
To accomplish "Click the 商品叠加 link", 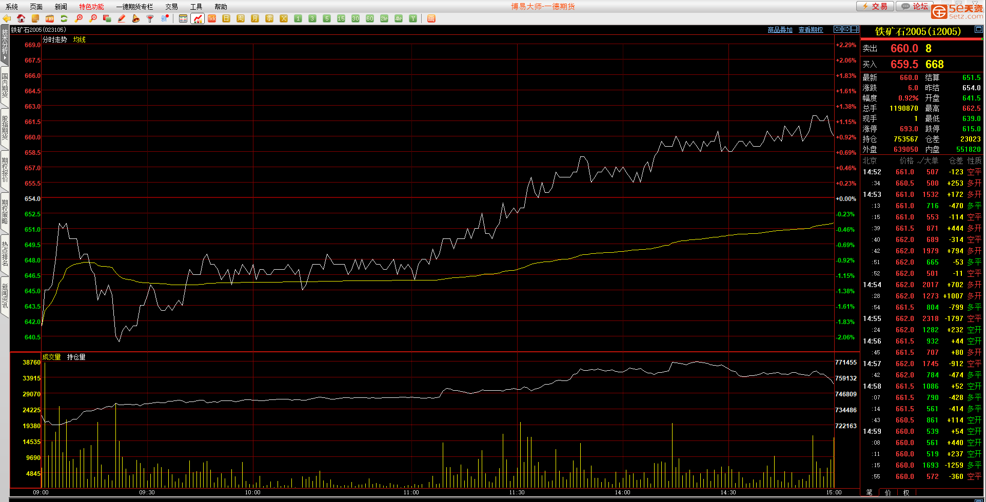I will [x=780, y=30].
